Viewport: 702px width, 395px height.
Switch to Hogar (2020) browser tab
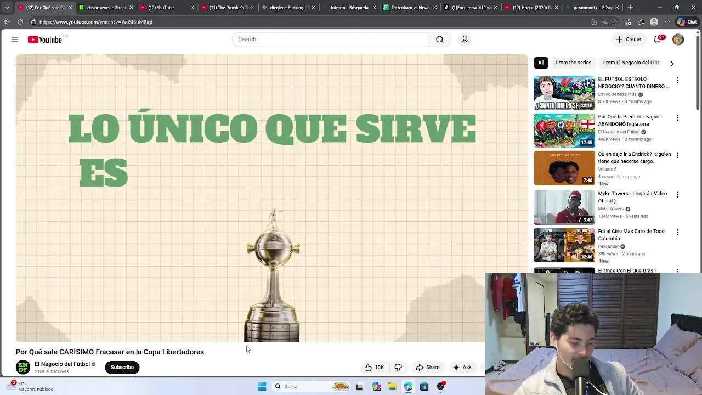[x=531, y=8]
